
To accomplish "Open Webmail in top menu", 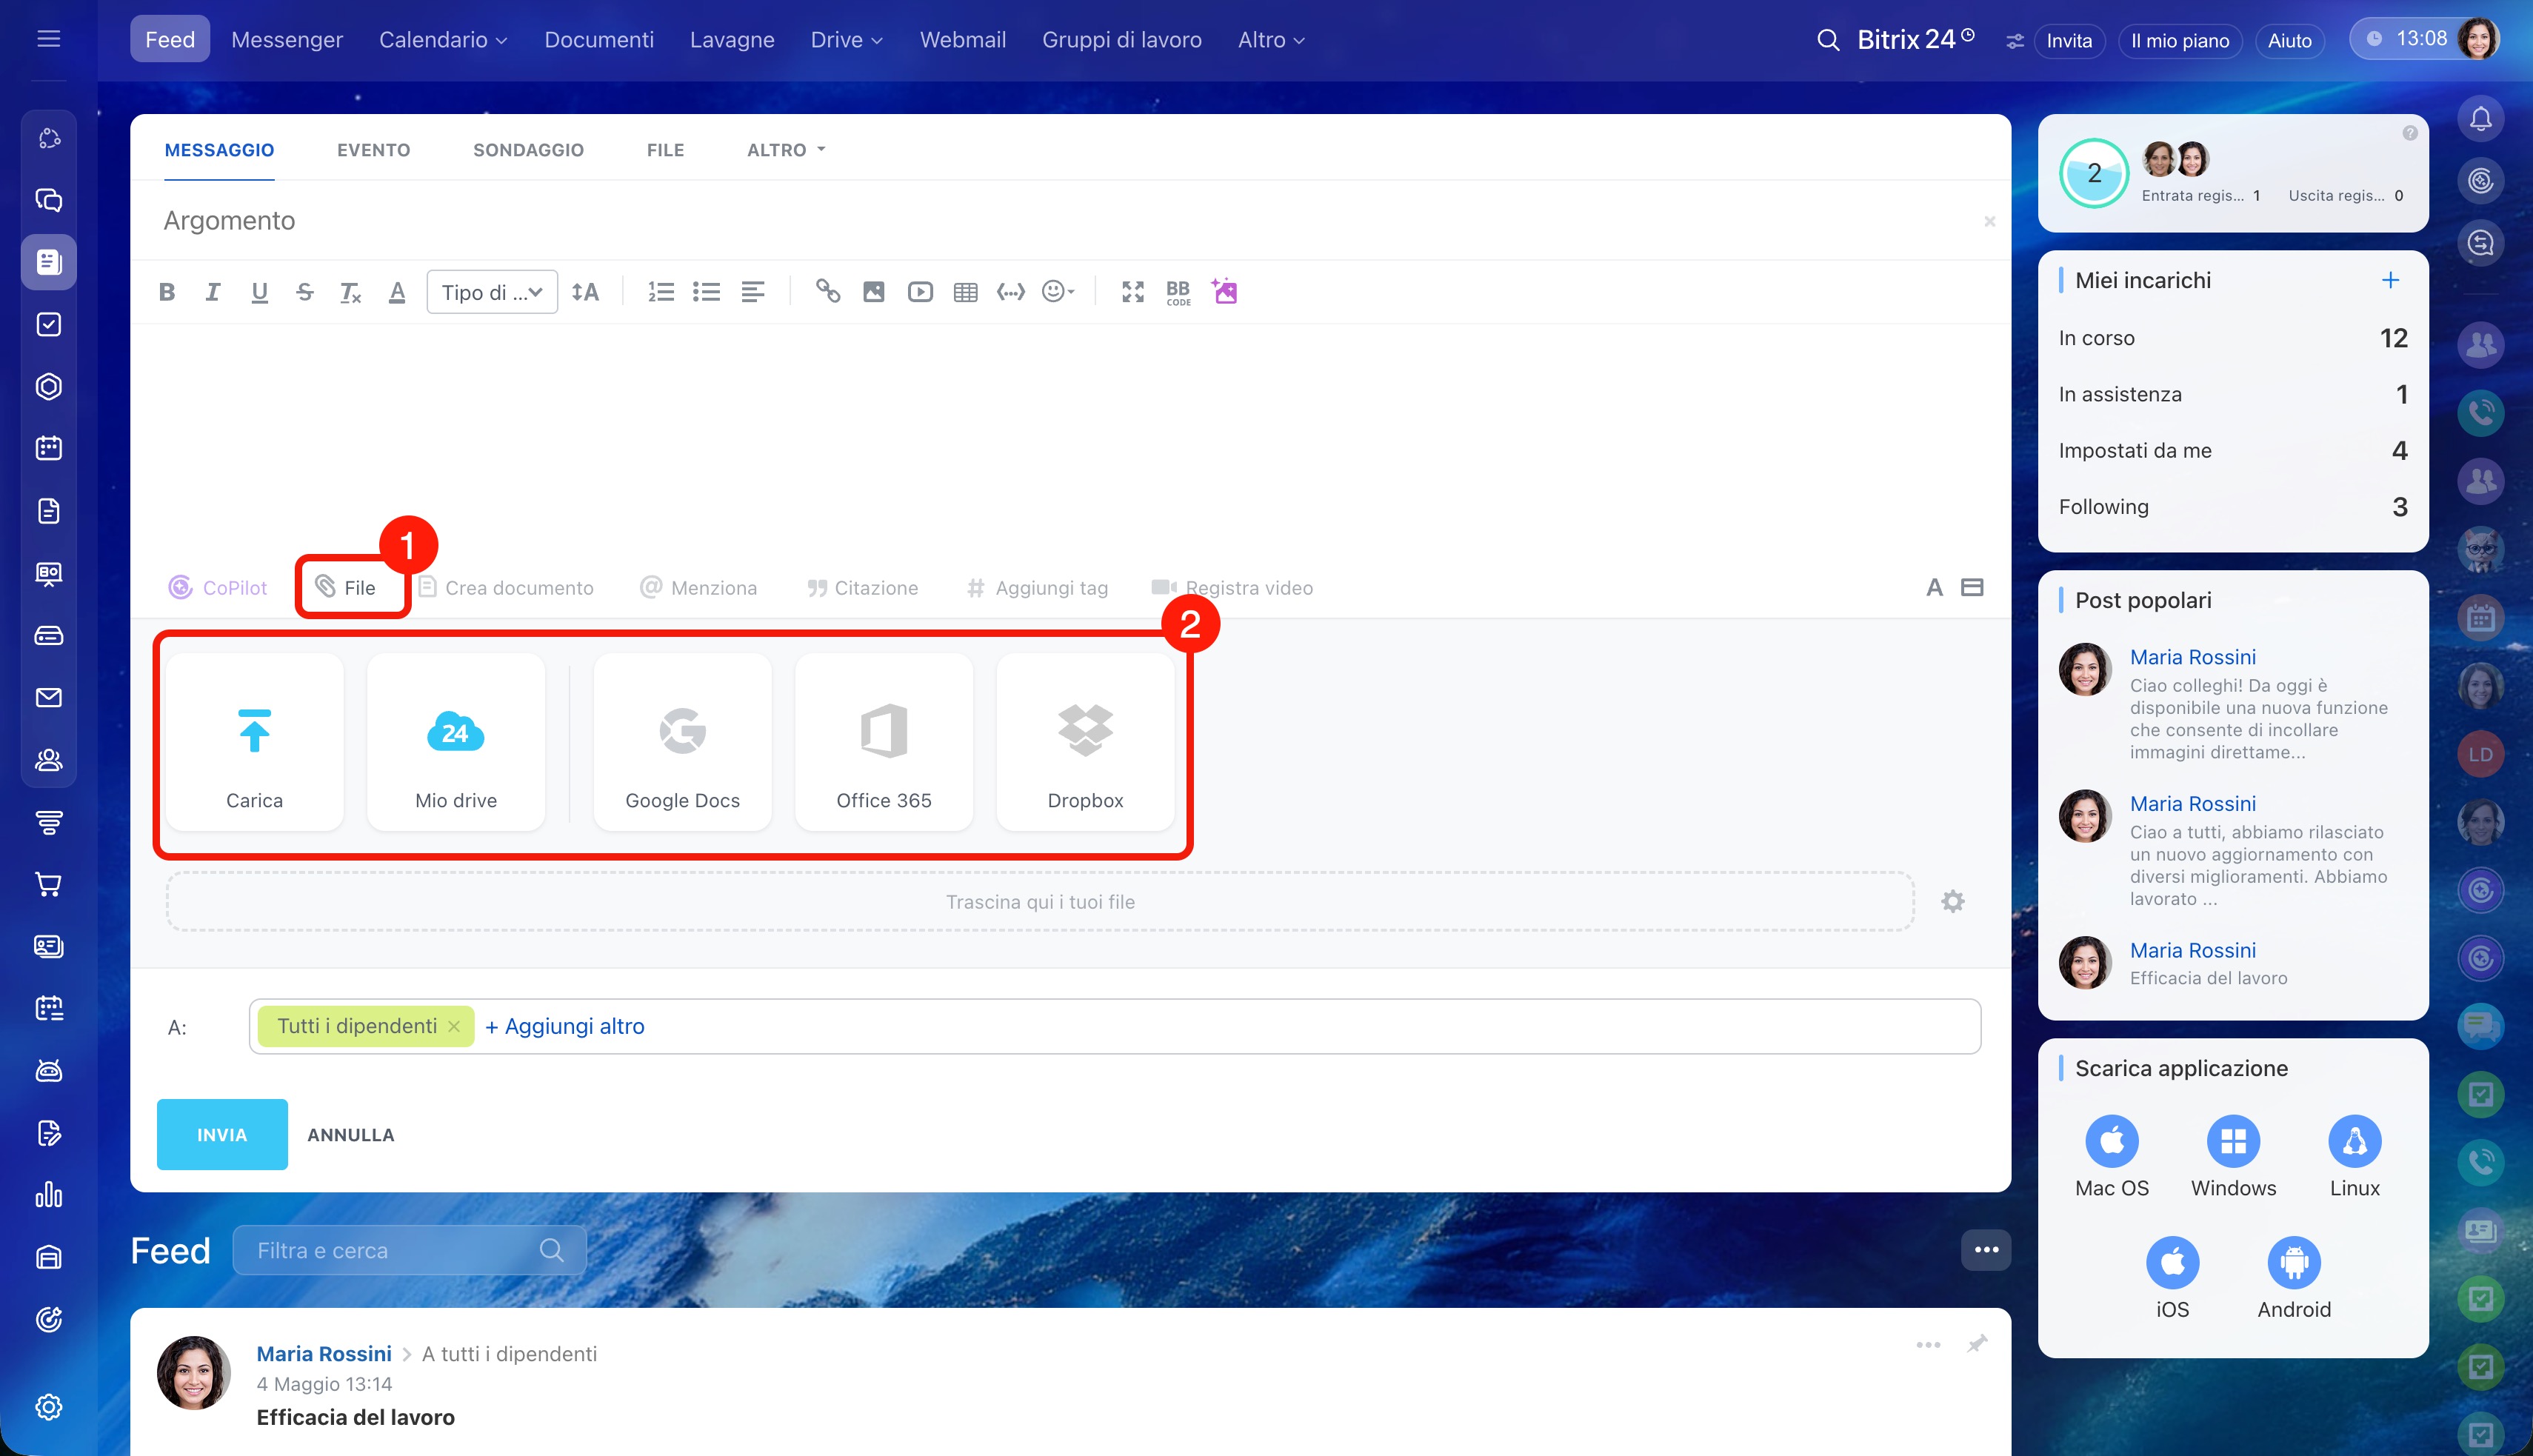I will pos(963,40).
